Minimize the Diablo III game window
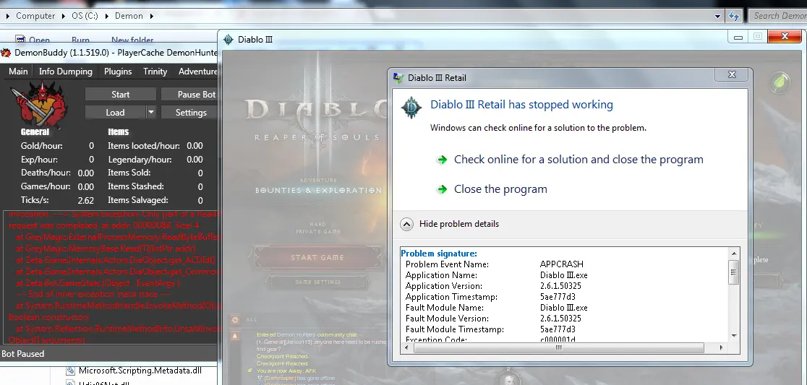 point(738,37)
